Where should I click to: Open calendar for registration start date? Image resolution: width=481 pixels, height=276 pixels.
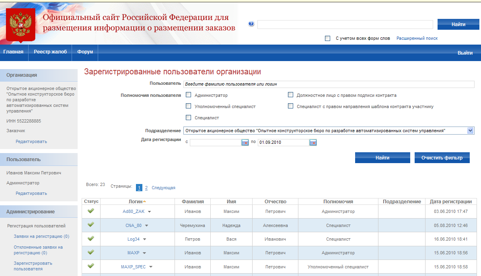coord(245,143)
